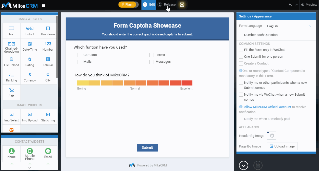Screen dimensions: 319x171
Task: Click Upload image for Page Bg Image
Action: (282, 146)
